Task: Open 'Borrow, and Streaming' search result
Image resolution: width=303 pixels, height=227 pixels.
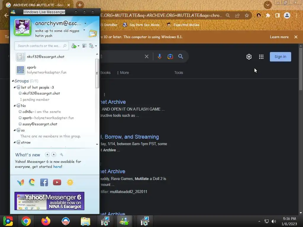Action: (x=130, y=137)
